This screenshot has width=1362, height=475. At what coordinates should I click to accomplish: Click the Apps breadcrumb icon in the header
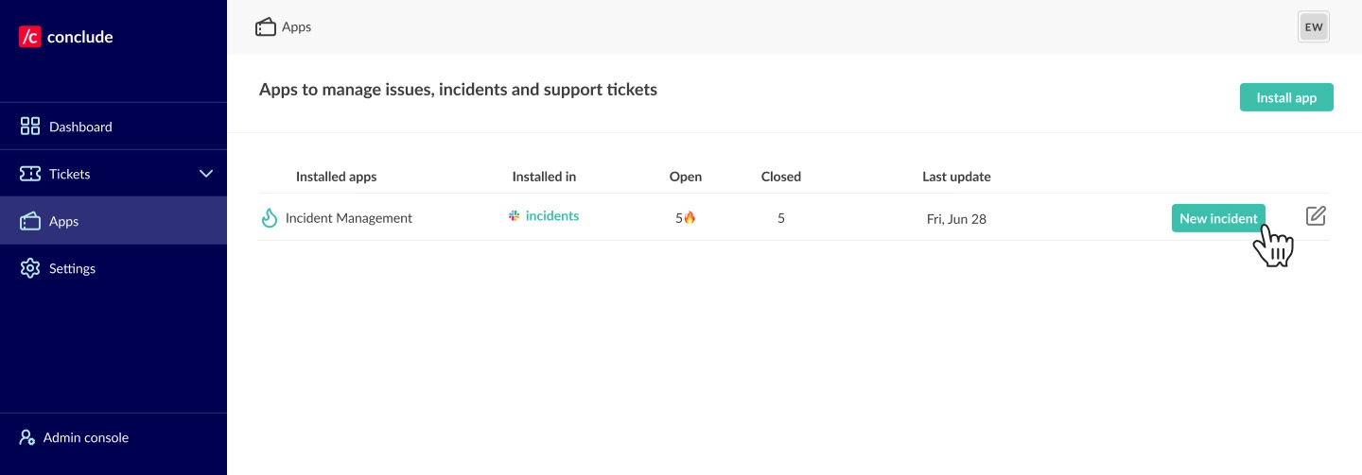266,27
